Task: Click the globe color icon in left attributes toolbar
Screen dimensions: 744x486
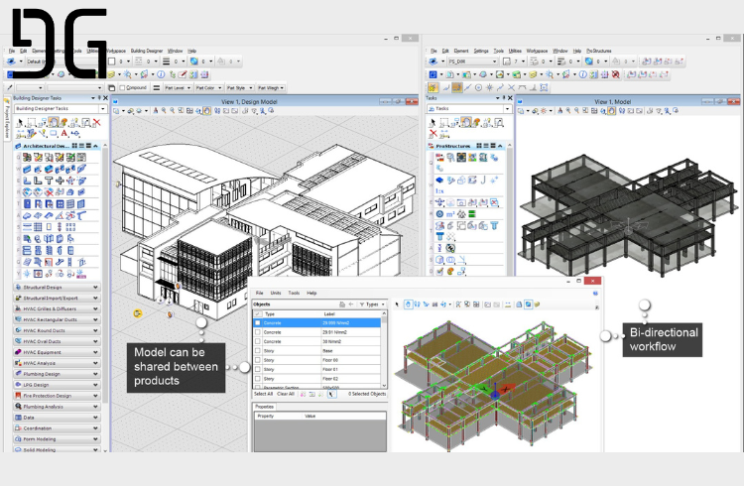Action: pos(194,61)
